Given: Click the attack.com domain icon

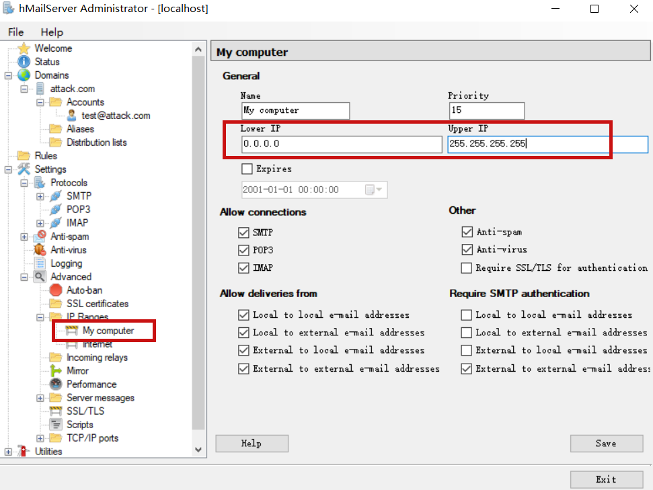Looking at the screenshot, I should (x=40, y=89).
